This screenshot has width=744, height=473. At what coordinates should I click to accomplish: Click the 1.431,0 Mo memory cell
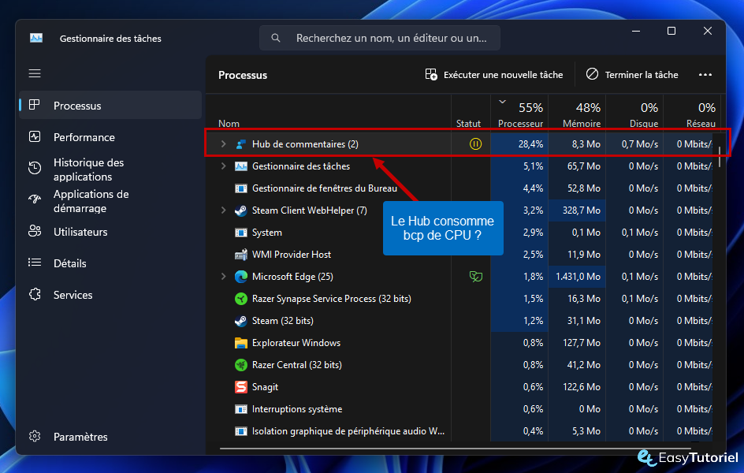577,277
